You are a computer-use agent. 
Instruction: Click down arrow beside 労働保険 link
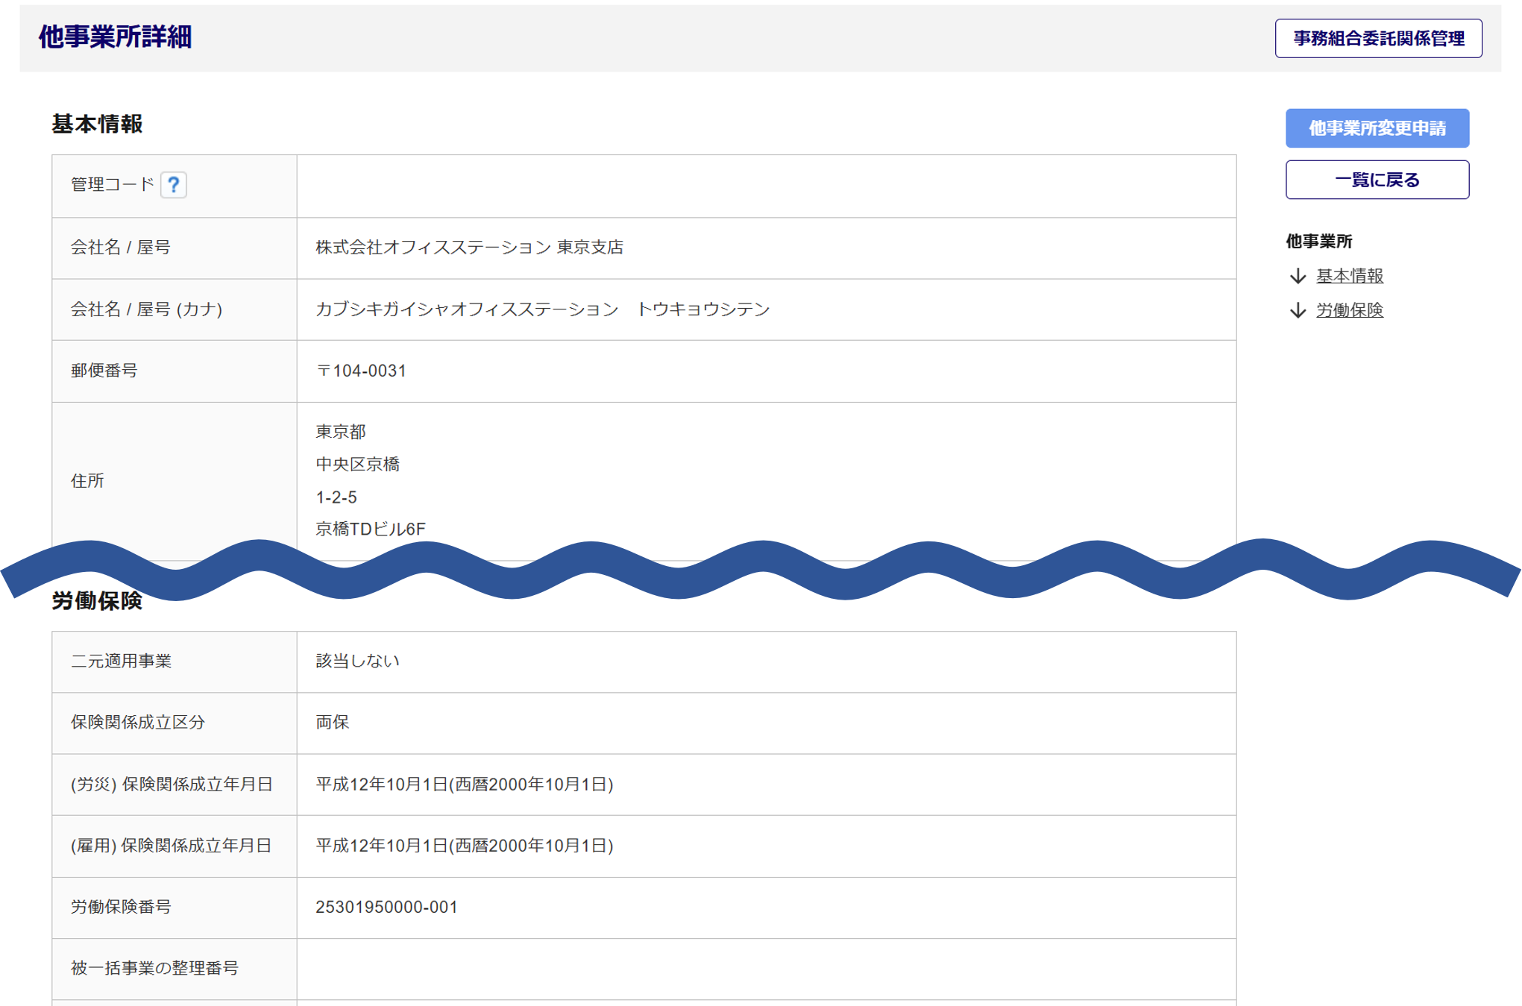pyautogui.click(x=1298, y=311)
